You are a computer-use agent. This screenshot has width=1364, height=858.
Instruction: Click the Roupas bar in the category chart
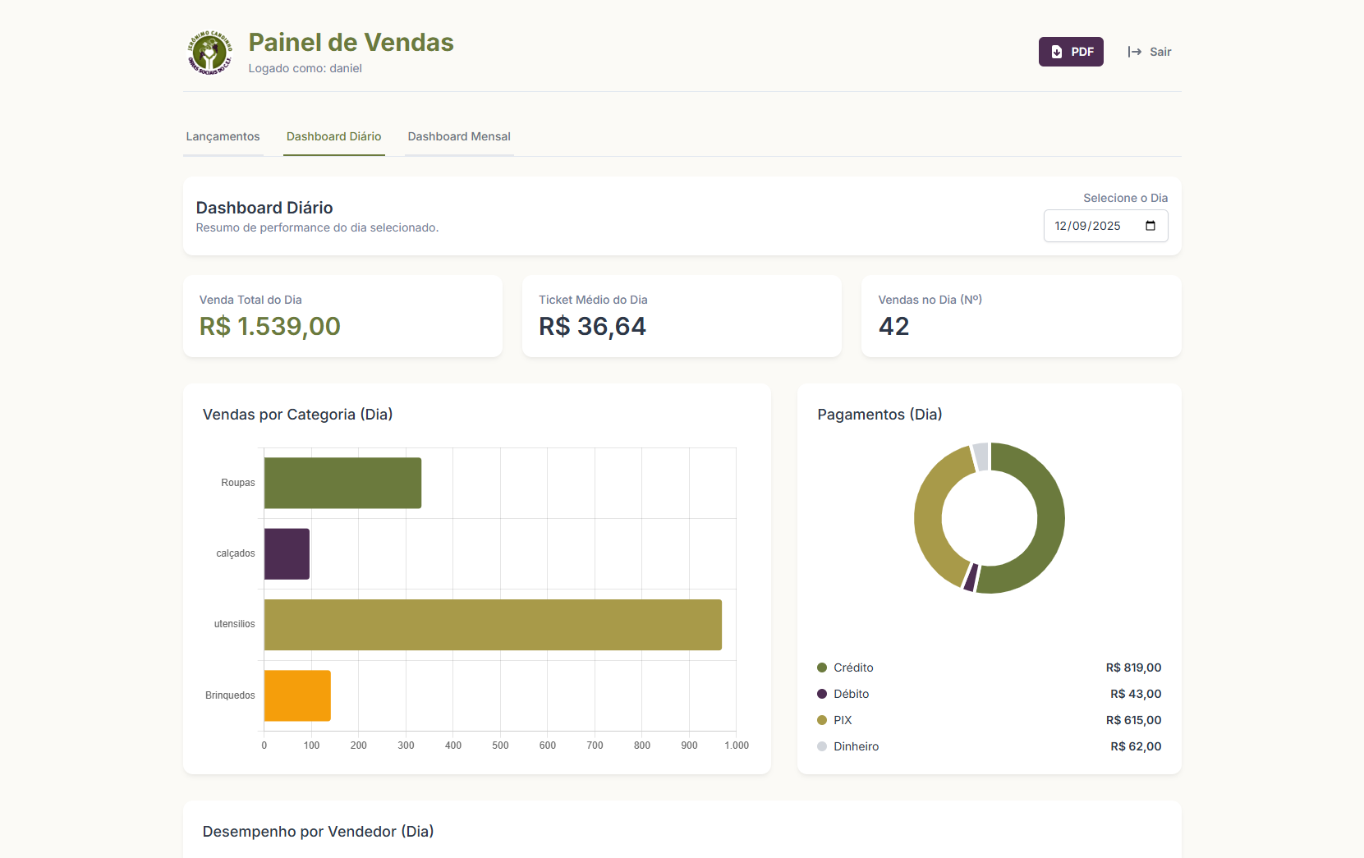342,483
